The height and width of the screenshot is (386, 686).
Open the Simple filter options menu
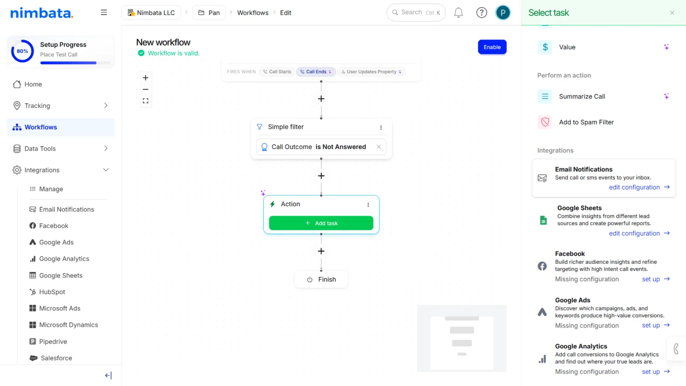[x=381, y=127]
